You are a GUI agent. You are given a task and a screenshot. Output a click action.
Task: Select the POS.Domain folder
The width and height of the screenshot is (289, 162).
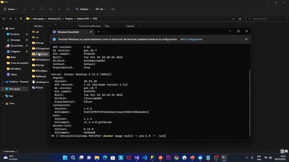41,54
